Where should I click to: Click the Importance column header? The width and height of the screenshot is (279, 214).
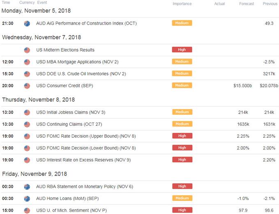point(182,4)
